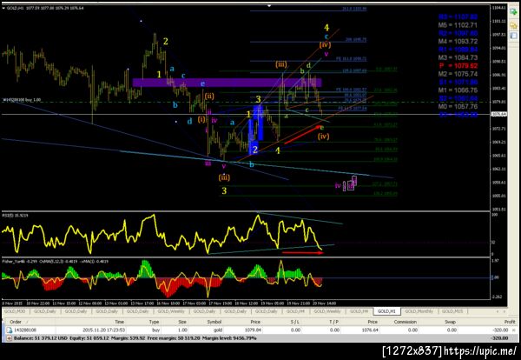Click the purple resistance zone rectangle on chart

tap(227, 83)
